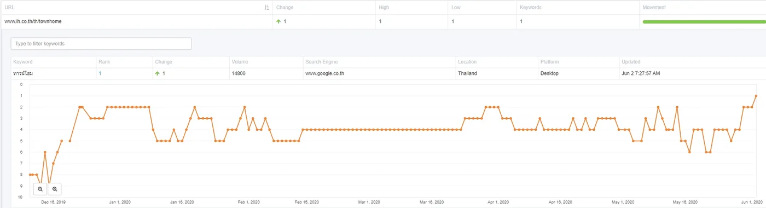Viewport: 766px width, 208px height.
Task: Toggle sort order icon in URL header
Action: [x=266, y=8]
